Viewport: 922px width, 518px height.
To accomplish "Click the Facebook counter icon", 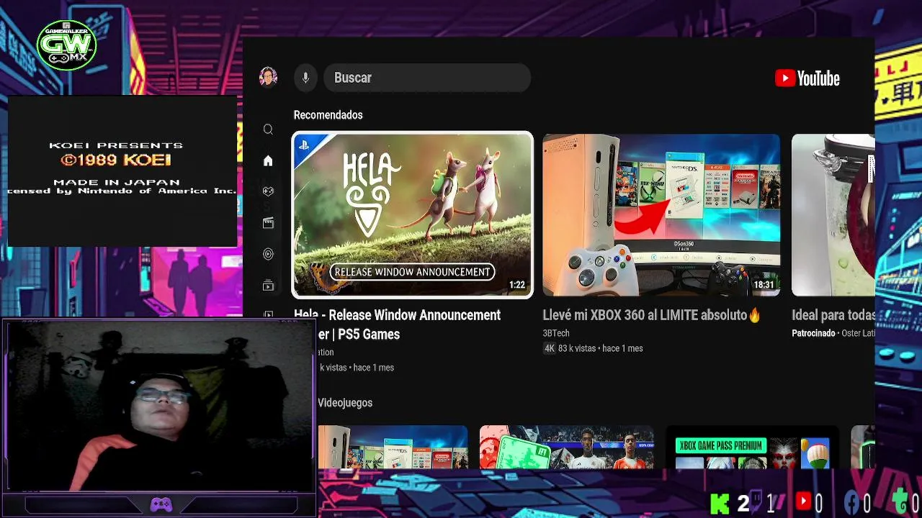I will [851, 502].
